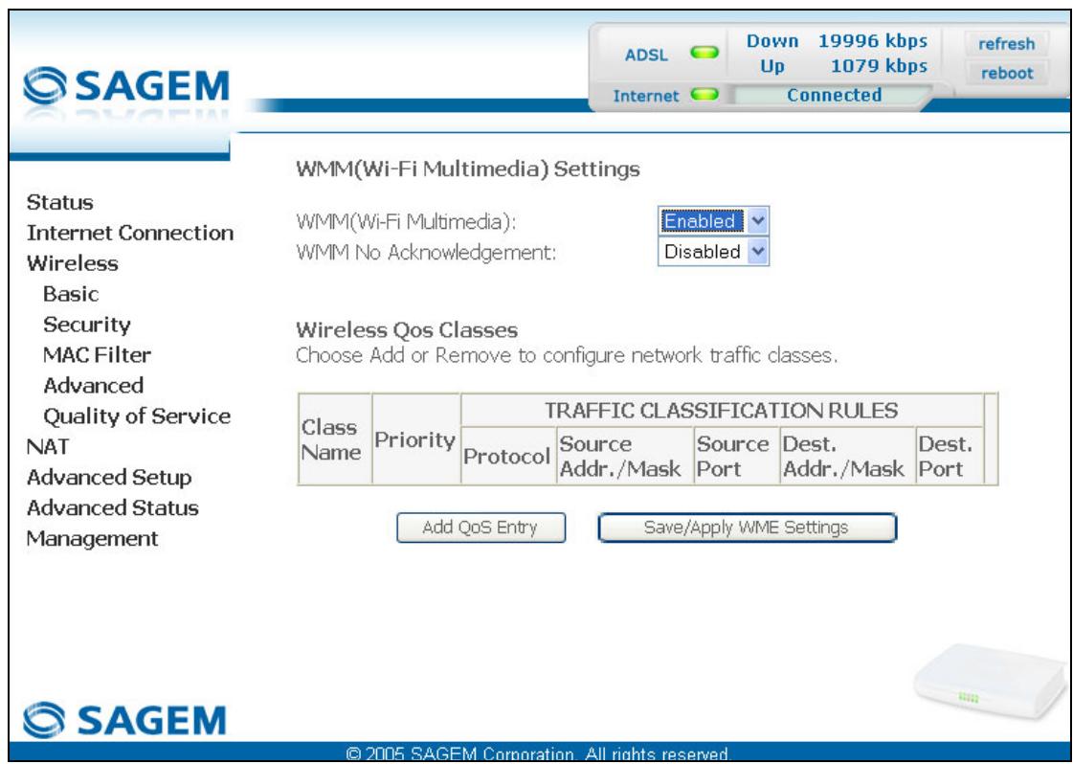Click the reboot button
Screen dimensions: 1073x764
[x=1006, y=74]
